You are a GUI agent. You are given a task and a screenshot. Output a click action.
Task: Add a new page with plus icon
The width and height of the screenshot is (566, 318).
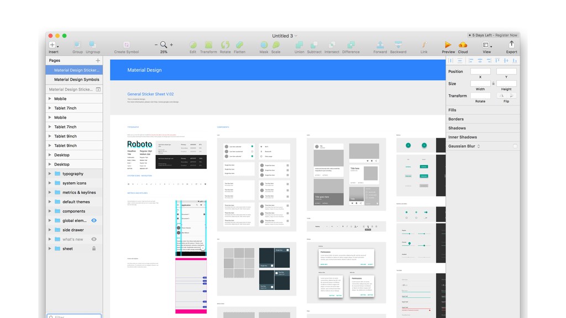tap(98, 61)
